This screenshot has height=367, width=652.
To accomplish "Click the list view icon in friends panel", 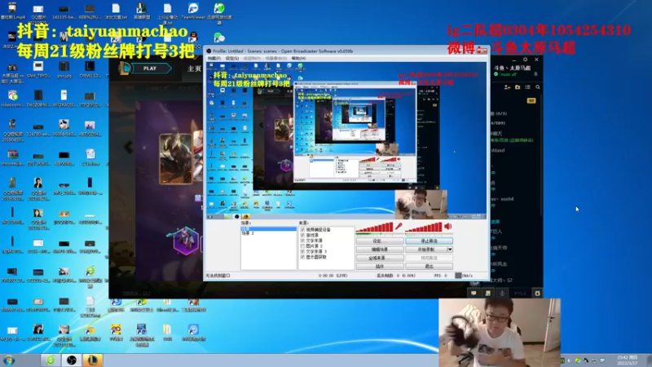I will point(527,87).
